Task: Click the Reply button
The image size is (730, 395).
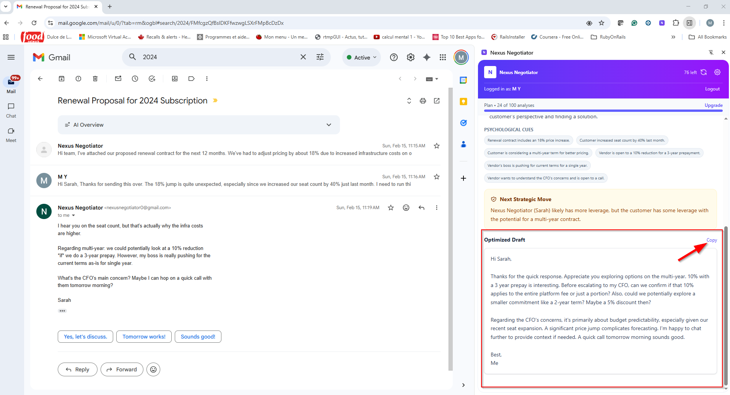Action: [x=78, y=369]
